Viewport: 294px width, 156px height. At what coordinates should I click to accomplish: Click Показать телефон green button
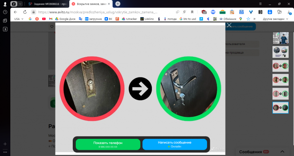(x=108, y=144)
